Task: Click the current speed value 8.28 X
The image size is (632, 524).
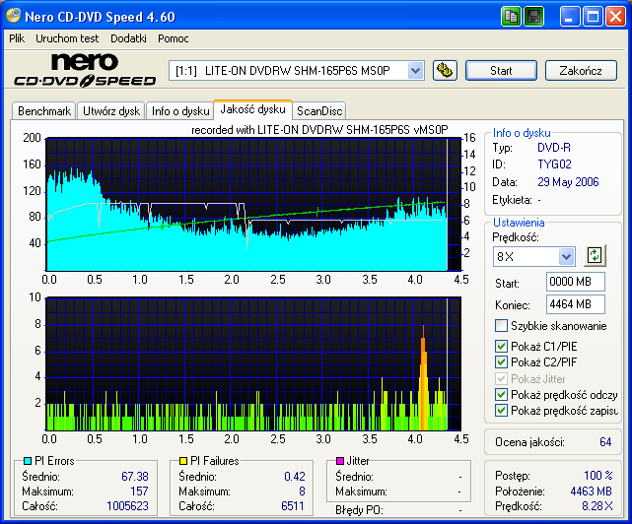Action: (597, 506)
